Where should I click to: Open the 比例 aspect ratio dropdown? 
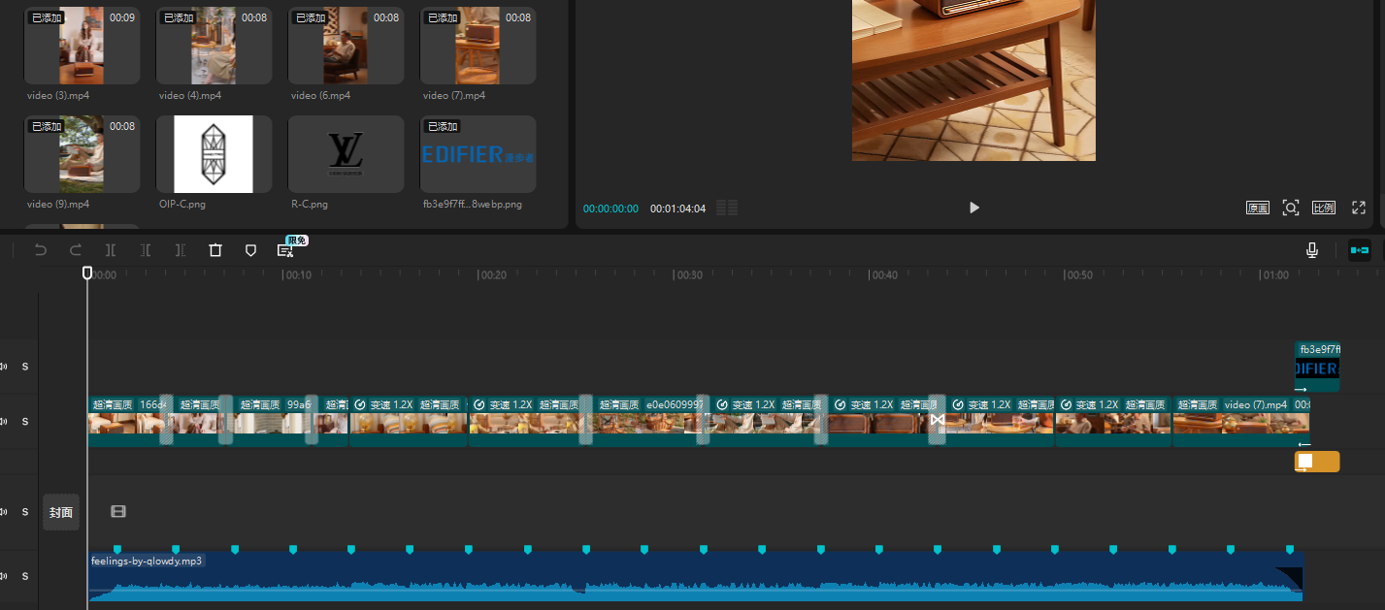1323,208
